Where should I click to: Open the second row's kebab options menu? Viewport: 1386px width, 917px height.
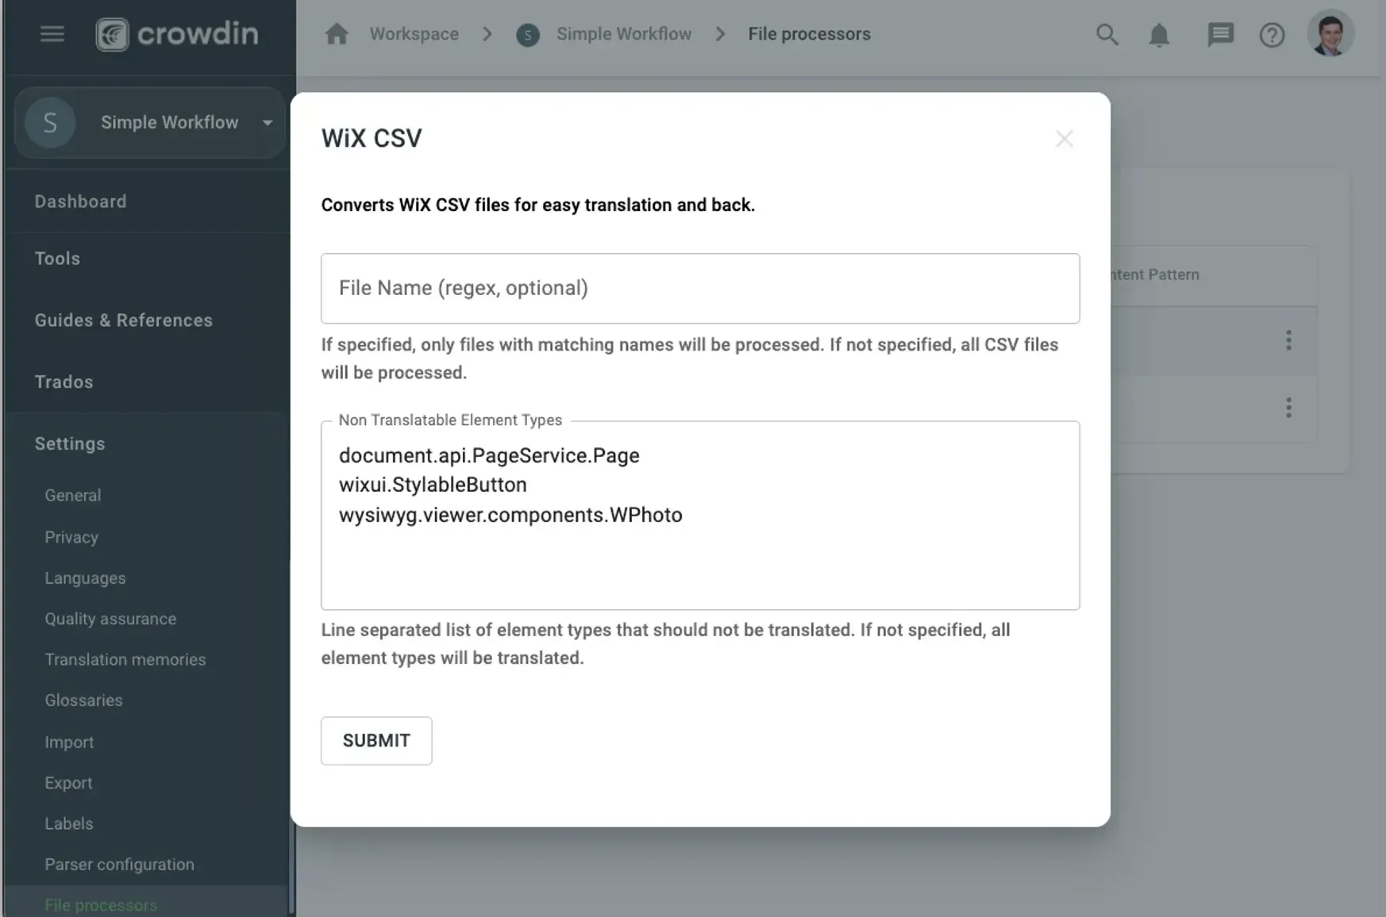[1288, 408]
